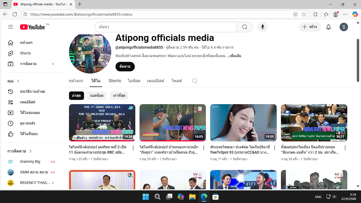
Task: Click the search magnifier button
Action: tap(245, 27)
